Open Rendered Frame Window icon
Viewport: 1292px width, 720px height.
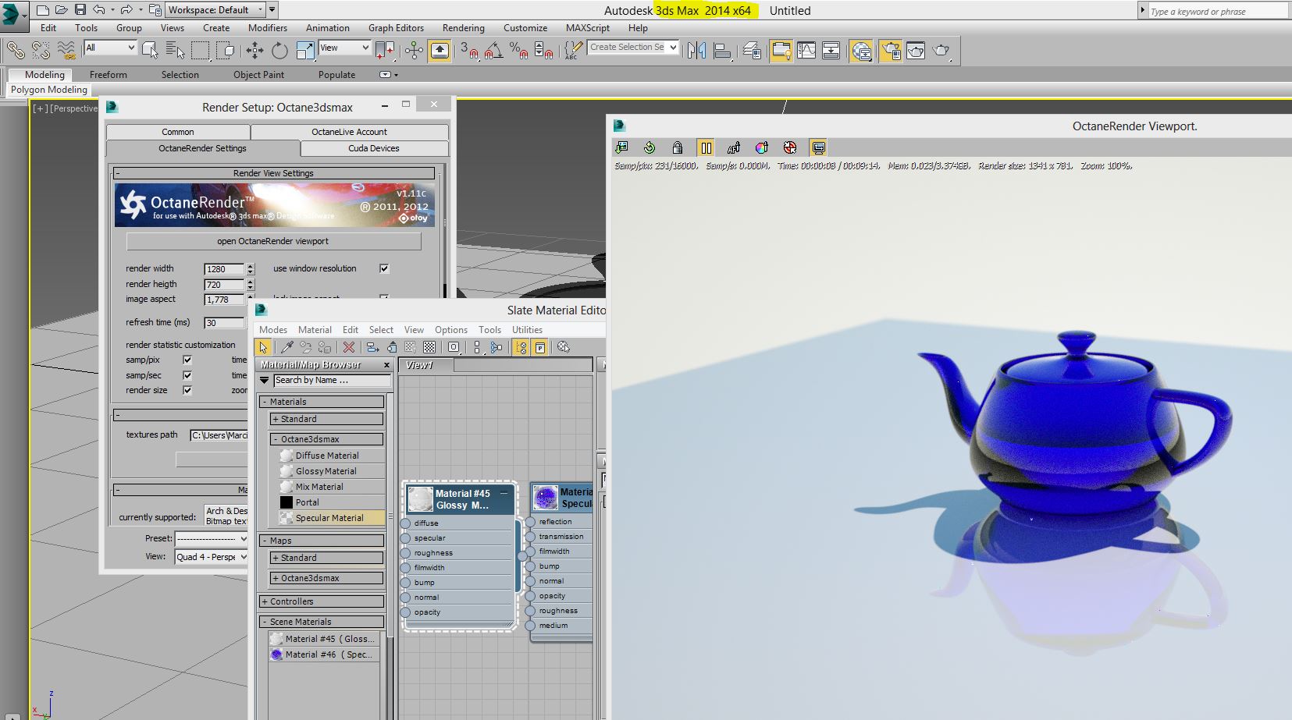916,51
